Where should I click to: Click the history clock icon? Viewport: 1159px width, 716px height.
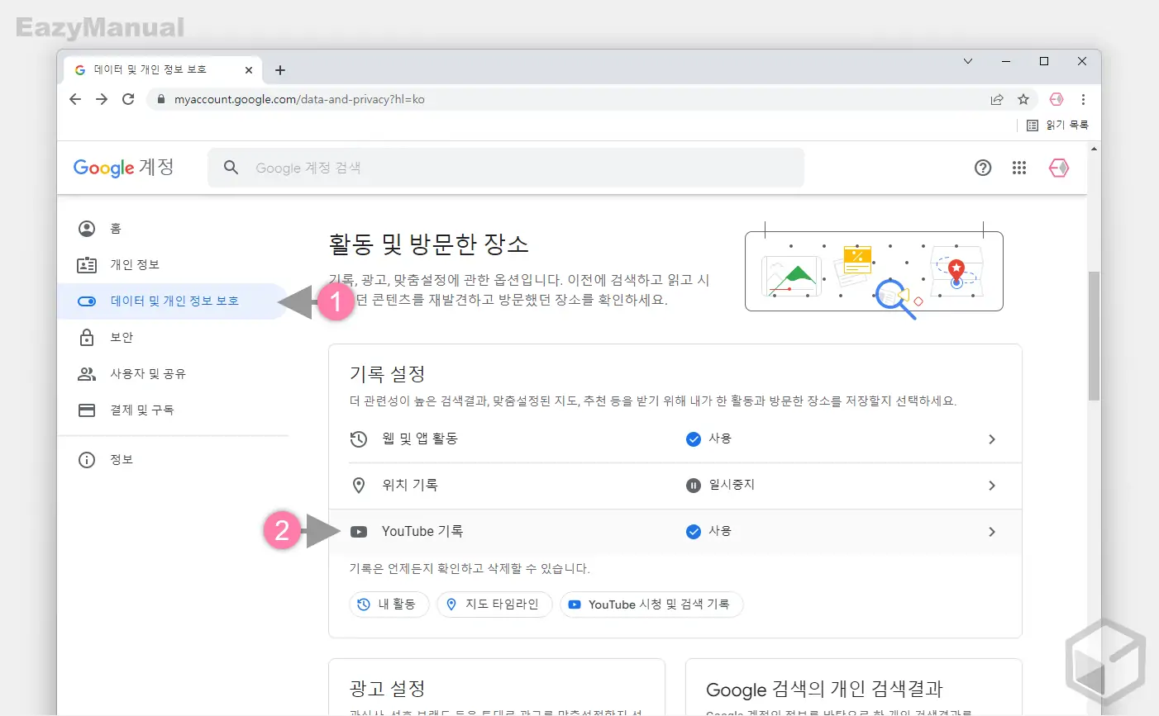click(359, 439)
